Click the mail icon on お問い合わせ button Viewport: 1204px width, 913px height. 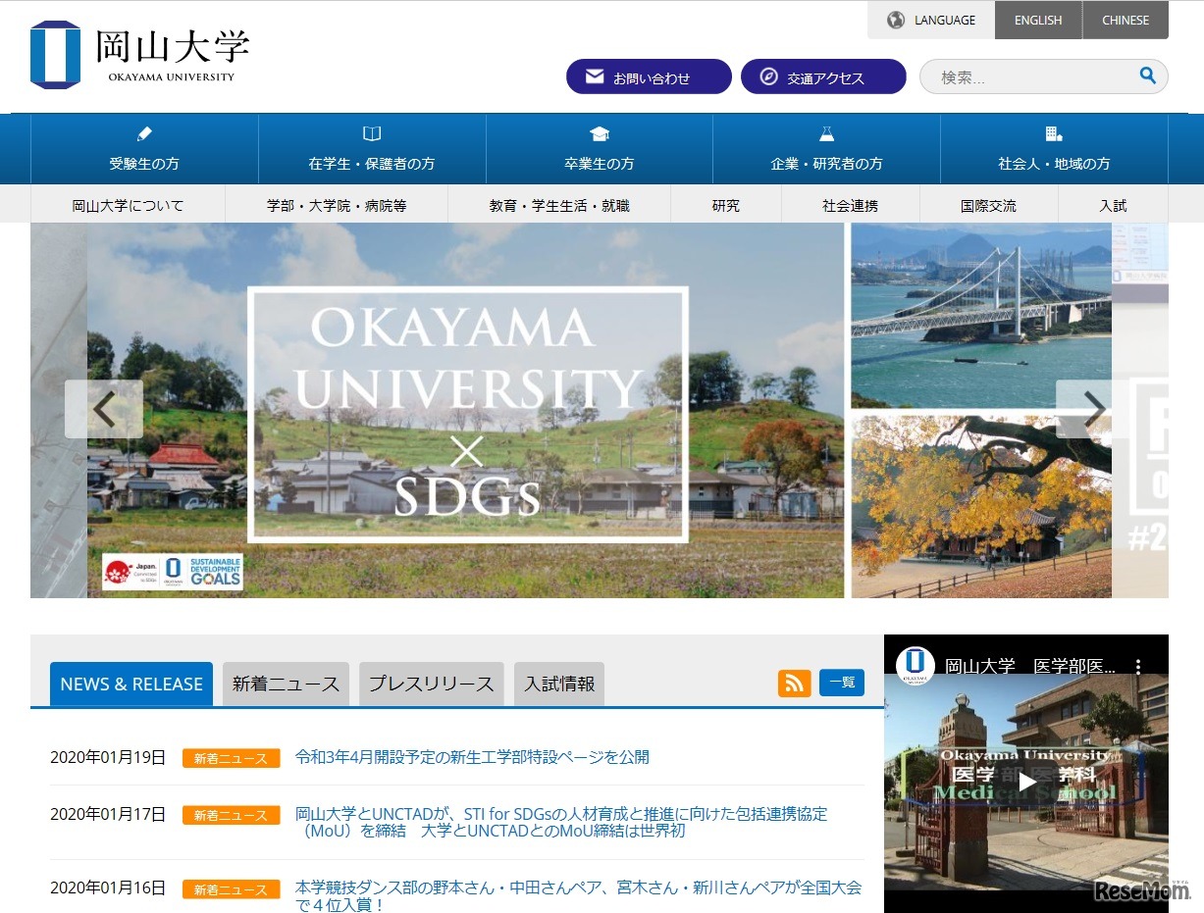pyautogui.click(x=594, y=76)
